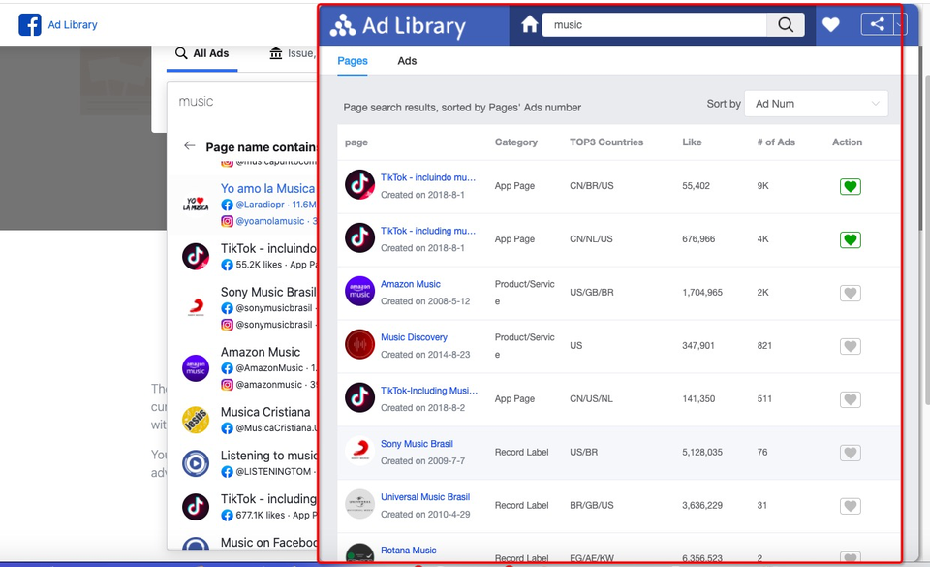The width and height of the screenshot is (930, 567).
Task: Open 'Sony Music Brasil' link in extension table
Action: tap(417, 444)
